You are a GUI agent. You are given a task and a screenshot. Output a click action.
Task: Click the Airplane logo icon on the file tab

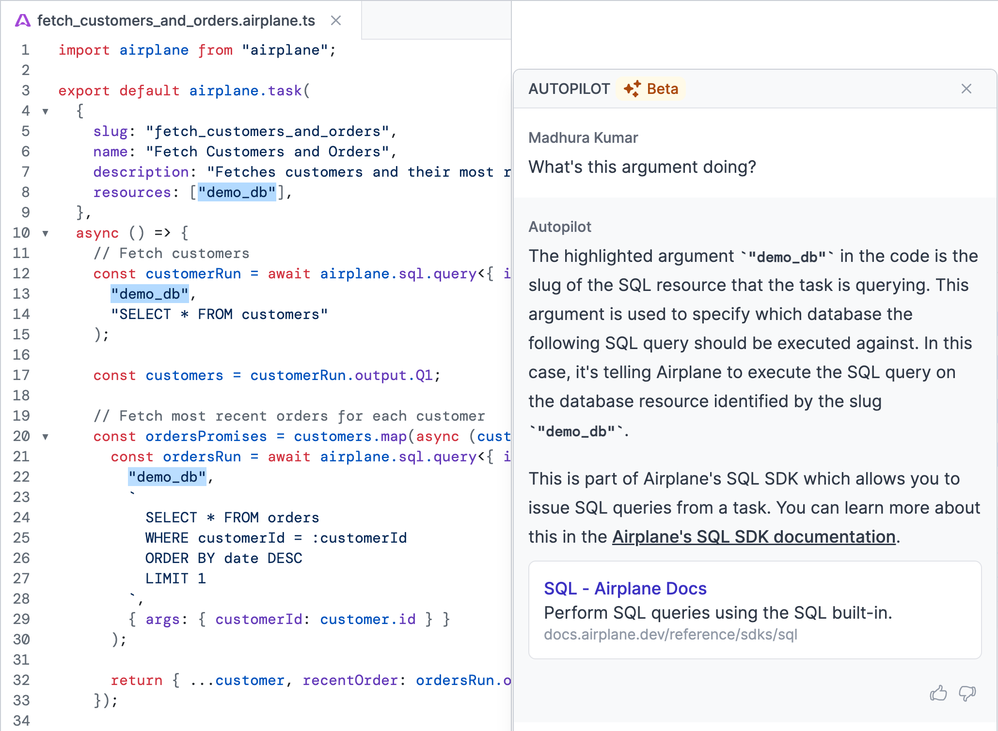click(x=23, y=20)
